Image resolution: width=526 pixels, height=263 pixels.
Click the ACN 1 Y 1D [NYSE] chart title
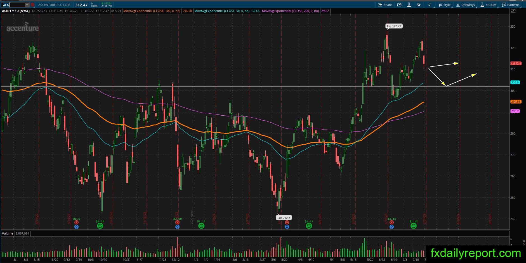coord(16,11)
